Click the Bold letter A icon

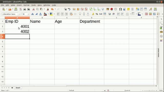click(x=33, y=14)
